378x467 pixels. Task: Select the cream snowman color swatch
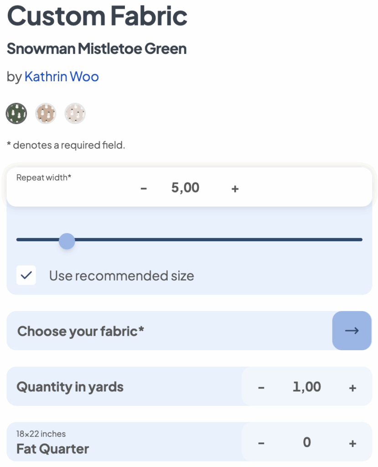click(75, 114)
